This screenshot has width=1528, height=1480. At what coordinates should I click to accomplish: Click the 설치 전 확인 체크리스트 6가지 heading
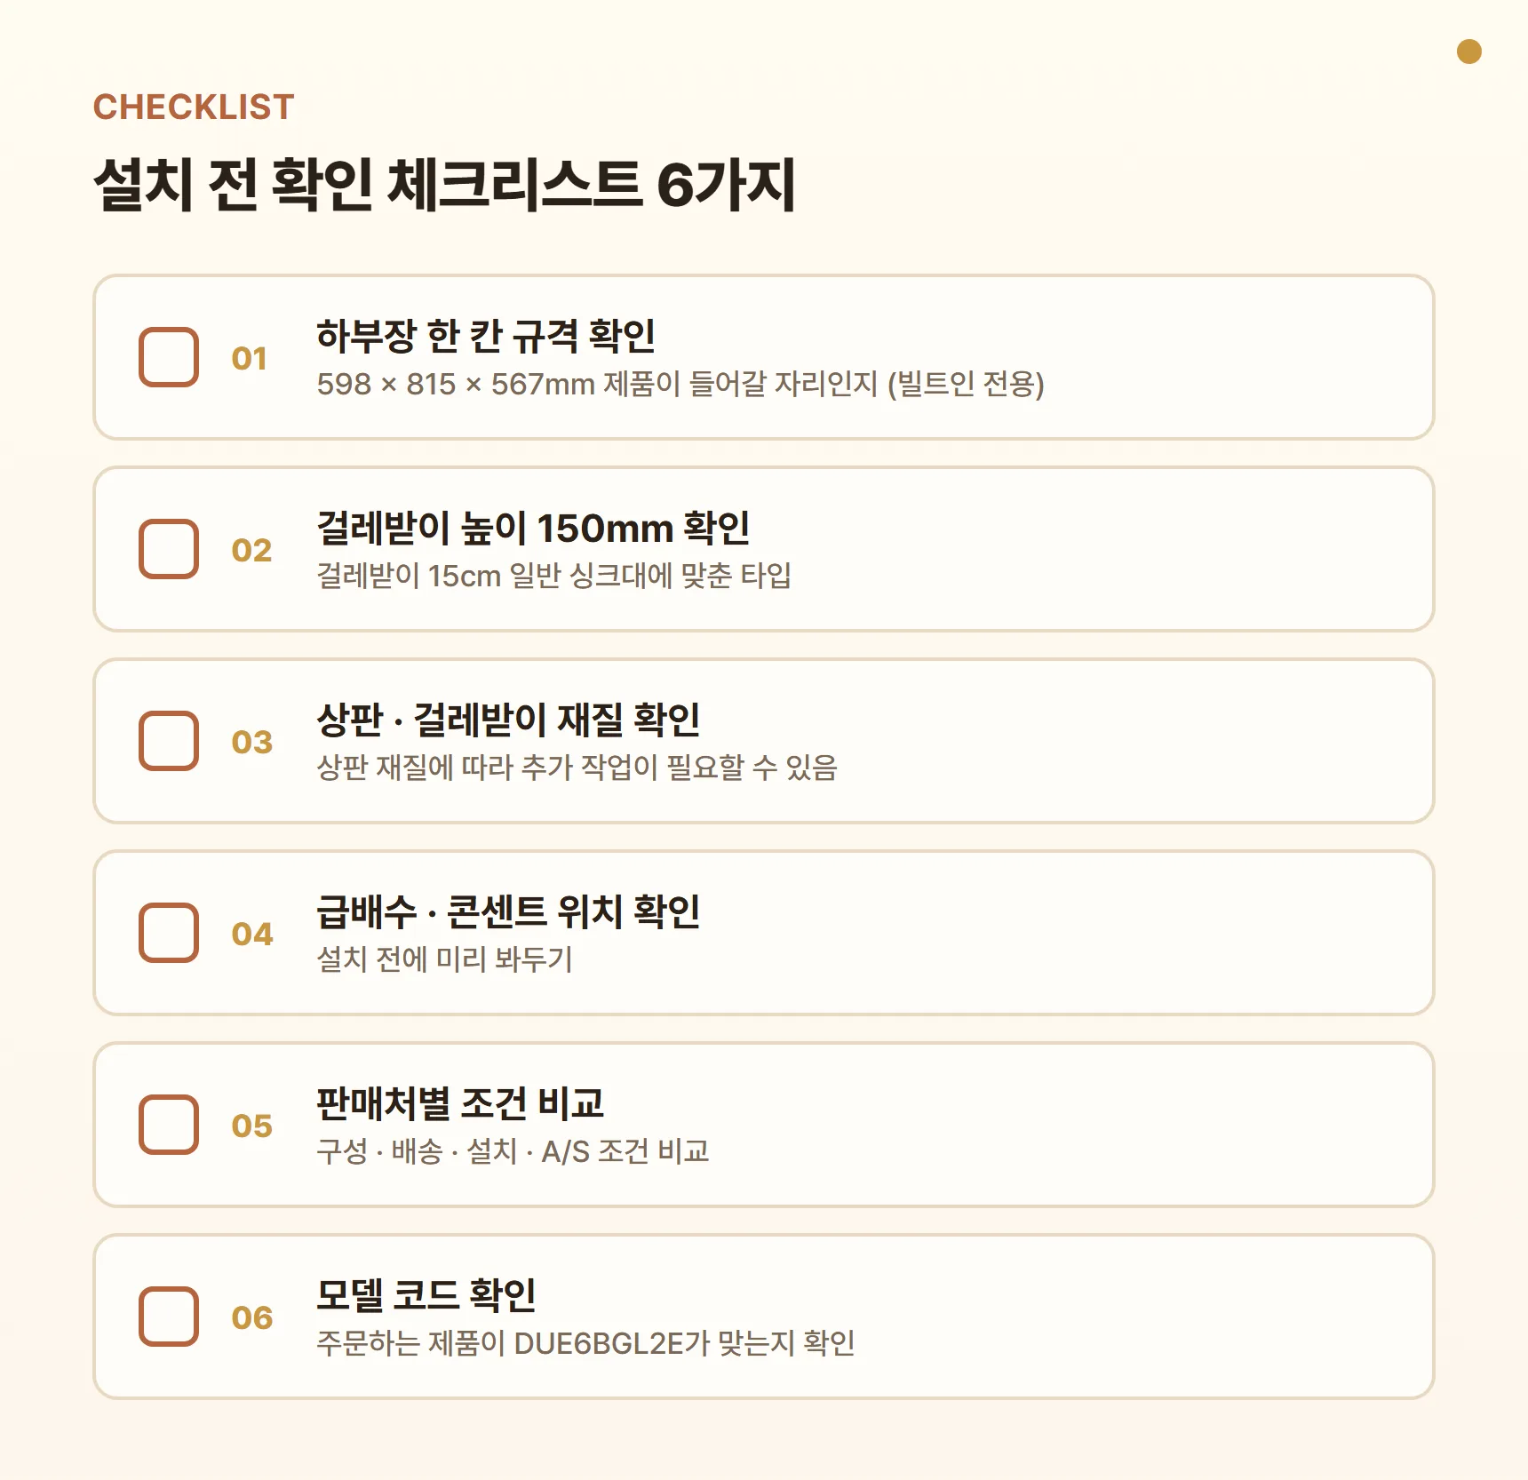pyautogui.click(x=444, y=185)
